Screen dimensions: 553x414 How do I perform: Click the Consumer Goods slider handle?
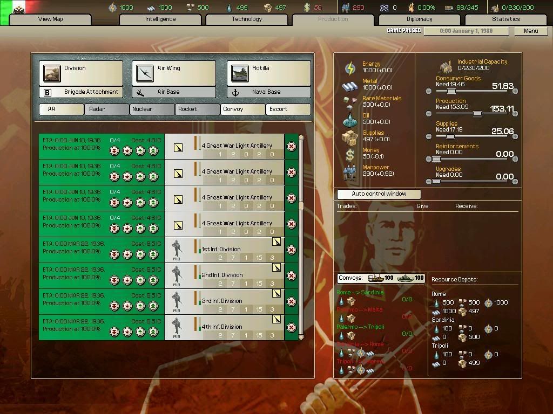(451, 91)
